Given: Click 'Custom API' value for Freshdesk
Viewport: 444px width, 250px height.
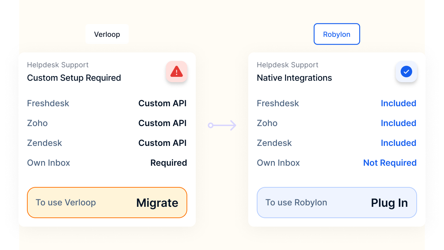Looking at the screenshot, I should (162, 103).
